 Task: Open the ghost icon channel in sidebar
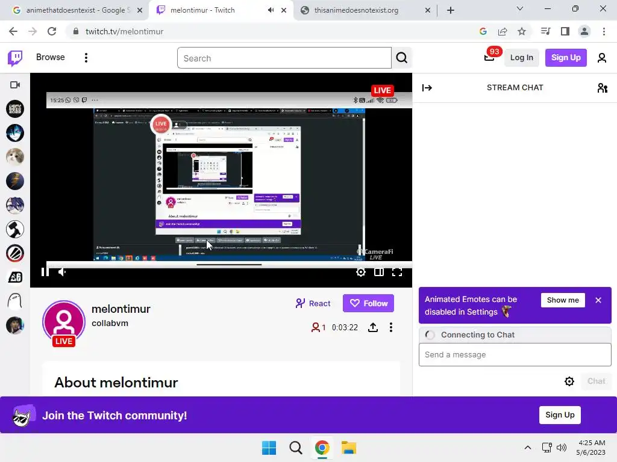15,301
